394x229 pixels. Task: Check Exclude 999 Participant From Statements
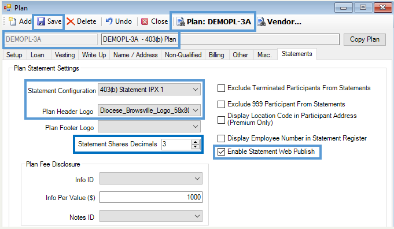point(221,104)
